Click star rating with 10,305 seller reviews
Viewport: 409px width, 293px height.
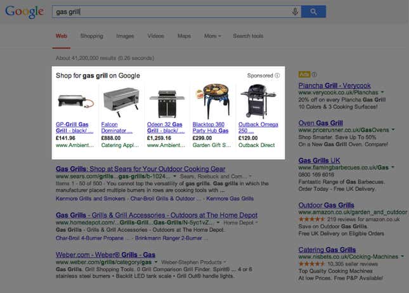tap(311, 264)
